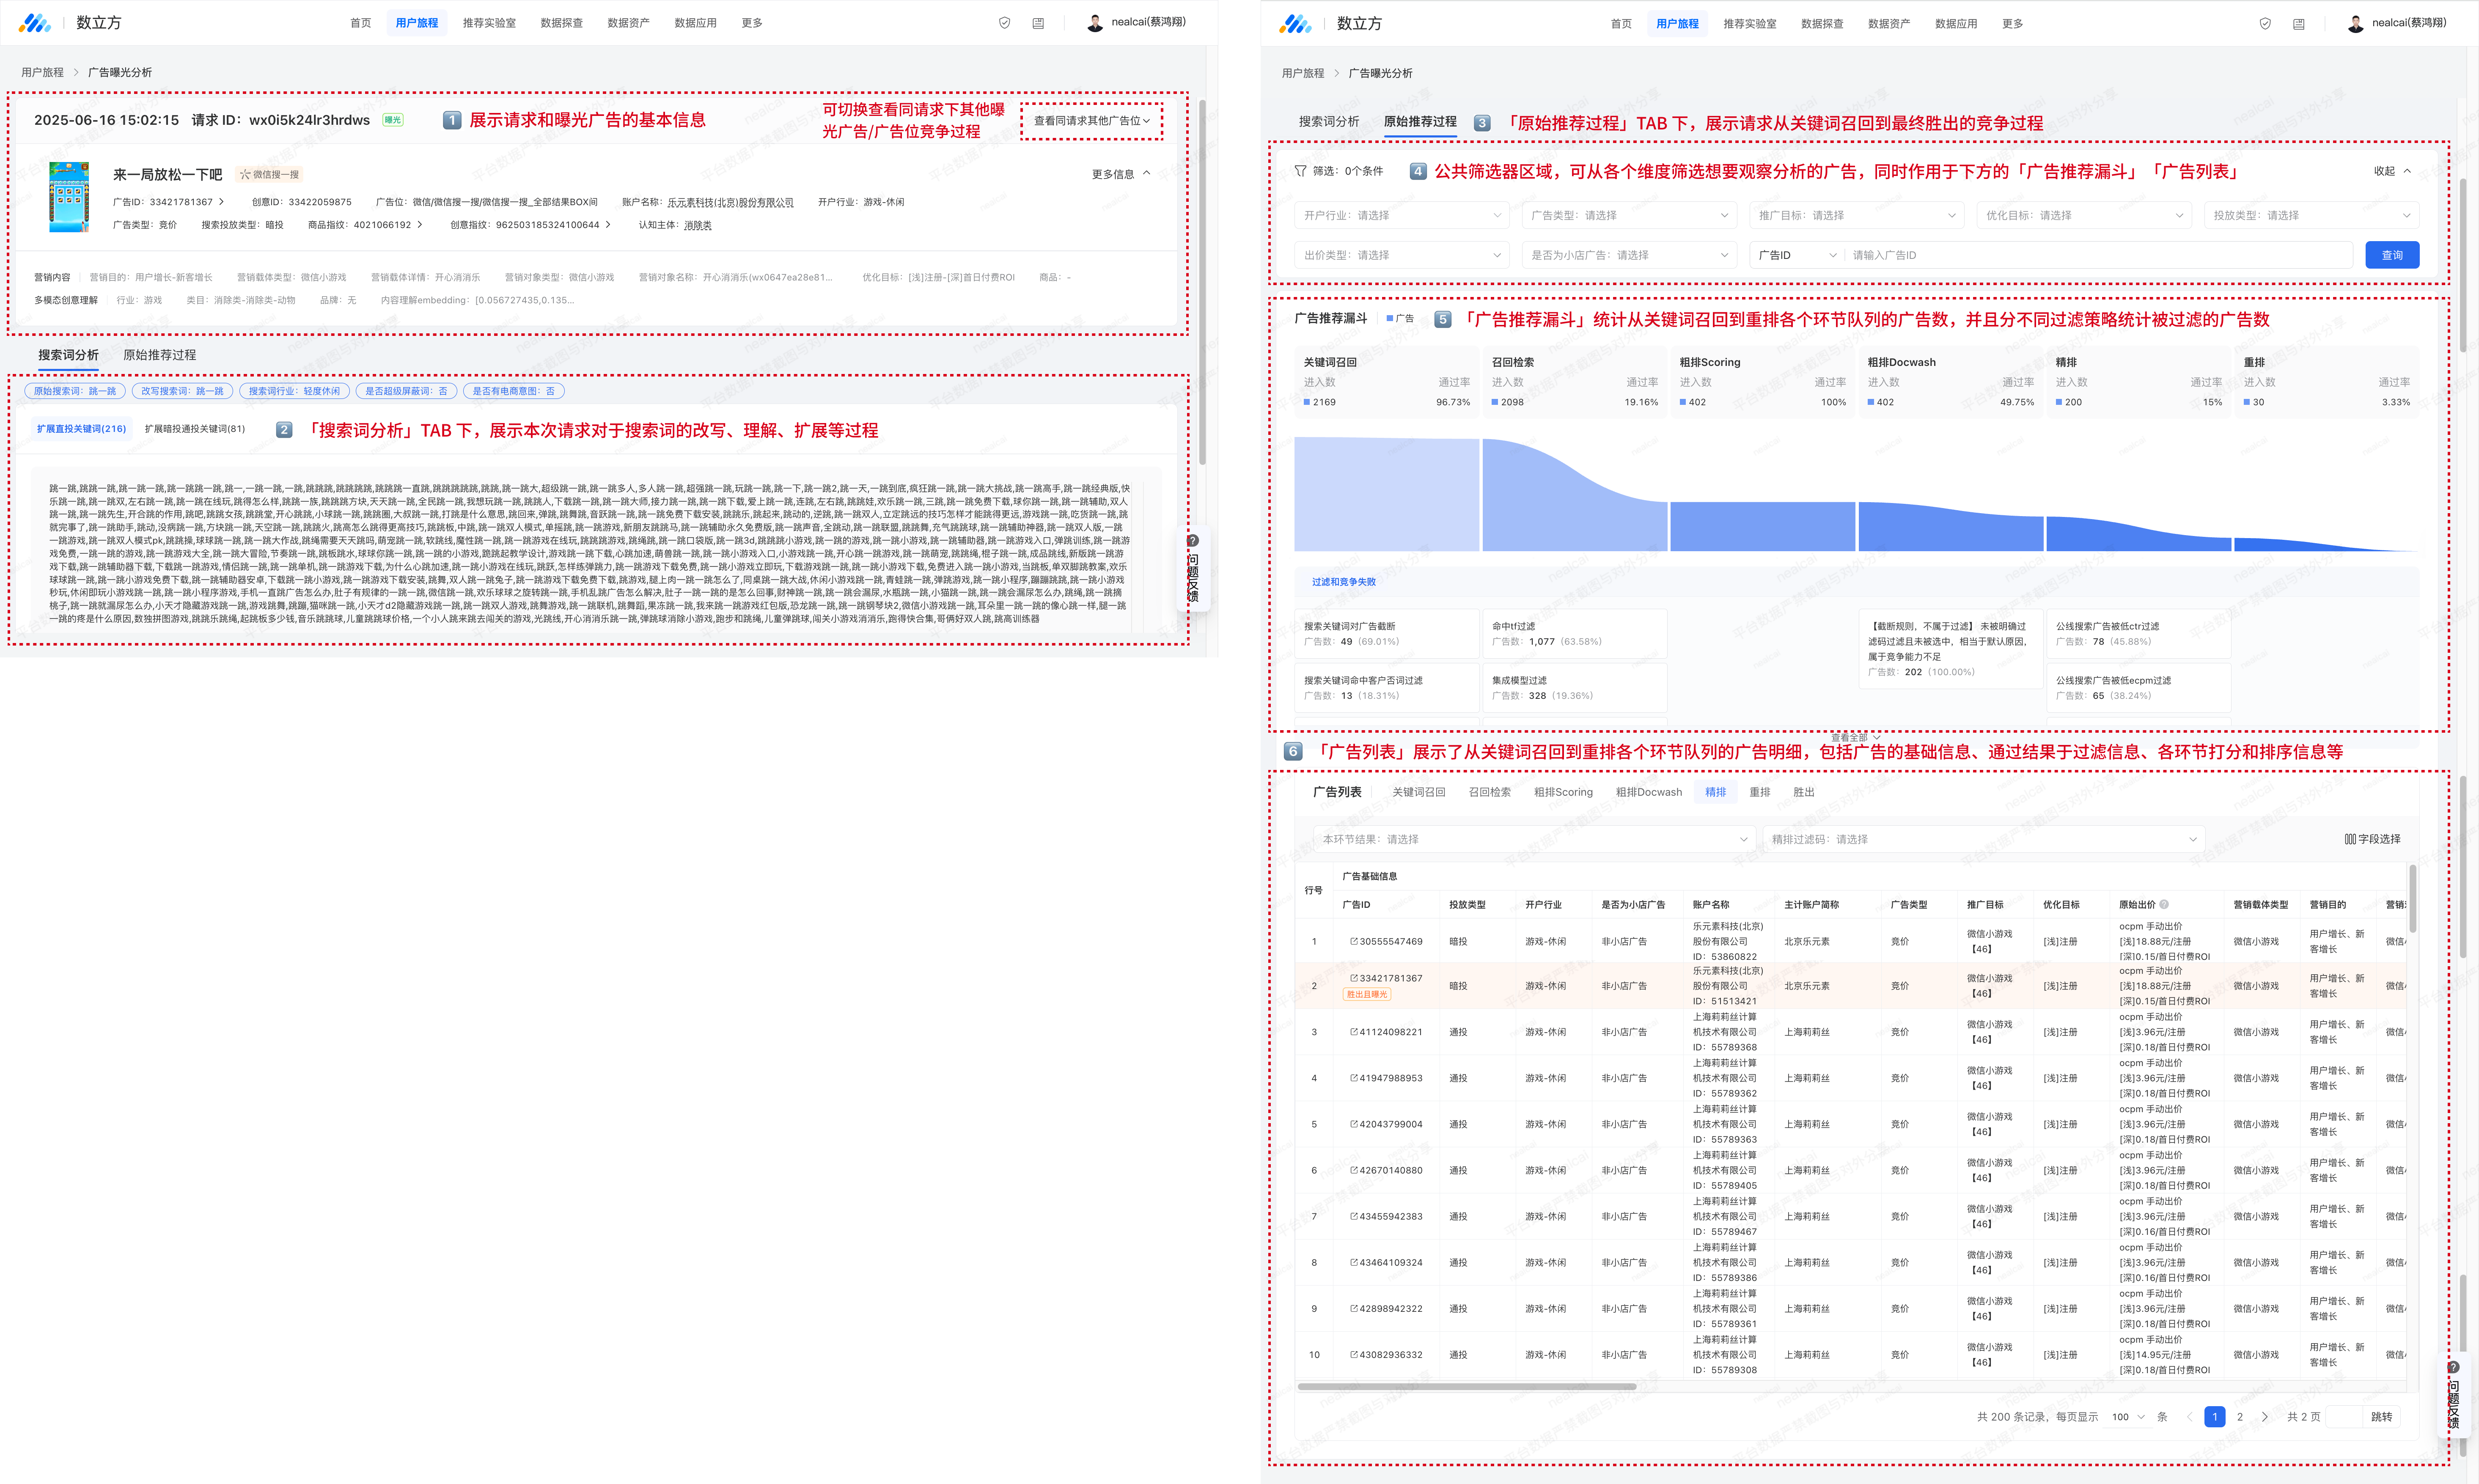Image resolution: width=2479 pixels, height=1484 pixels.
Task: Click the ad creative thumbnail image
Action: [69, 198]
